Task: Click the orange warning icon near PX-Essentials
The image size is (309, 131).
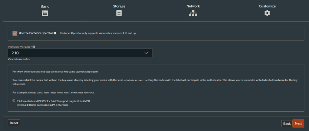Action: pos(14,101)
